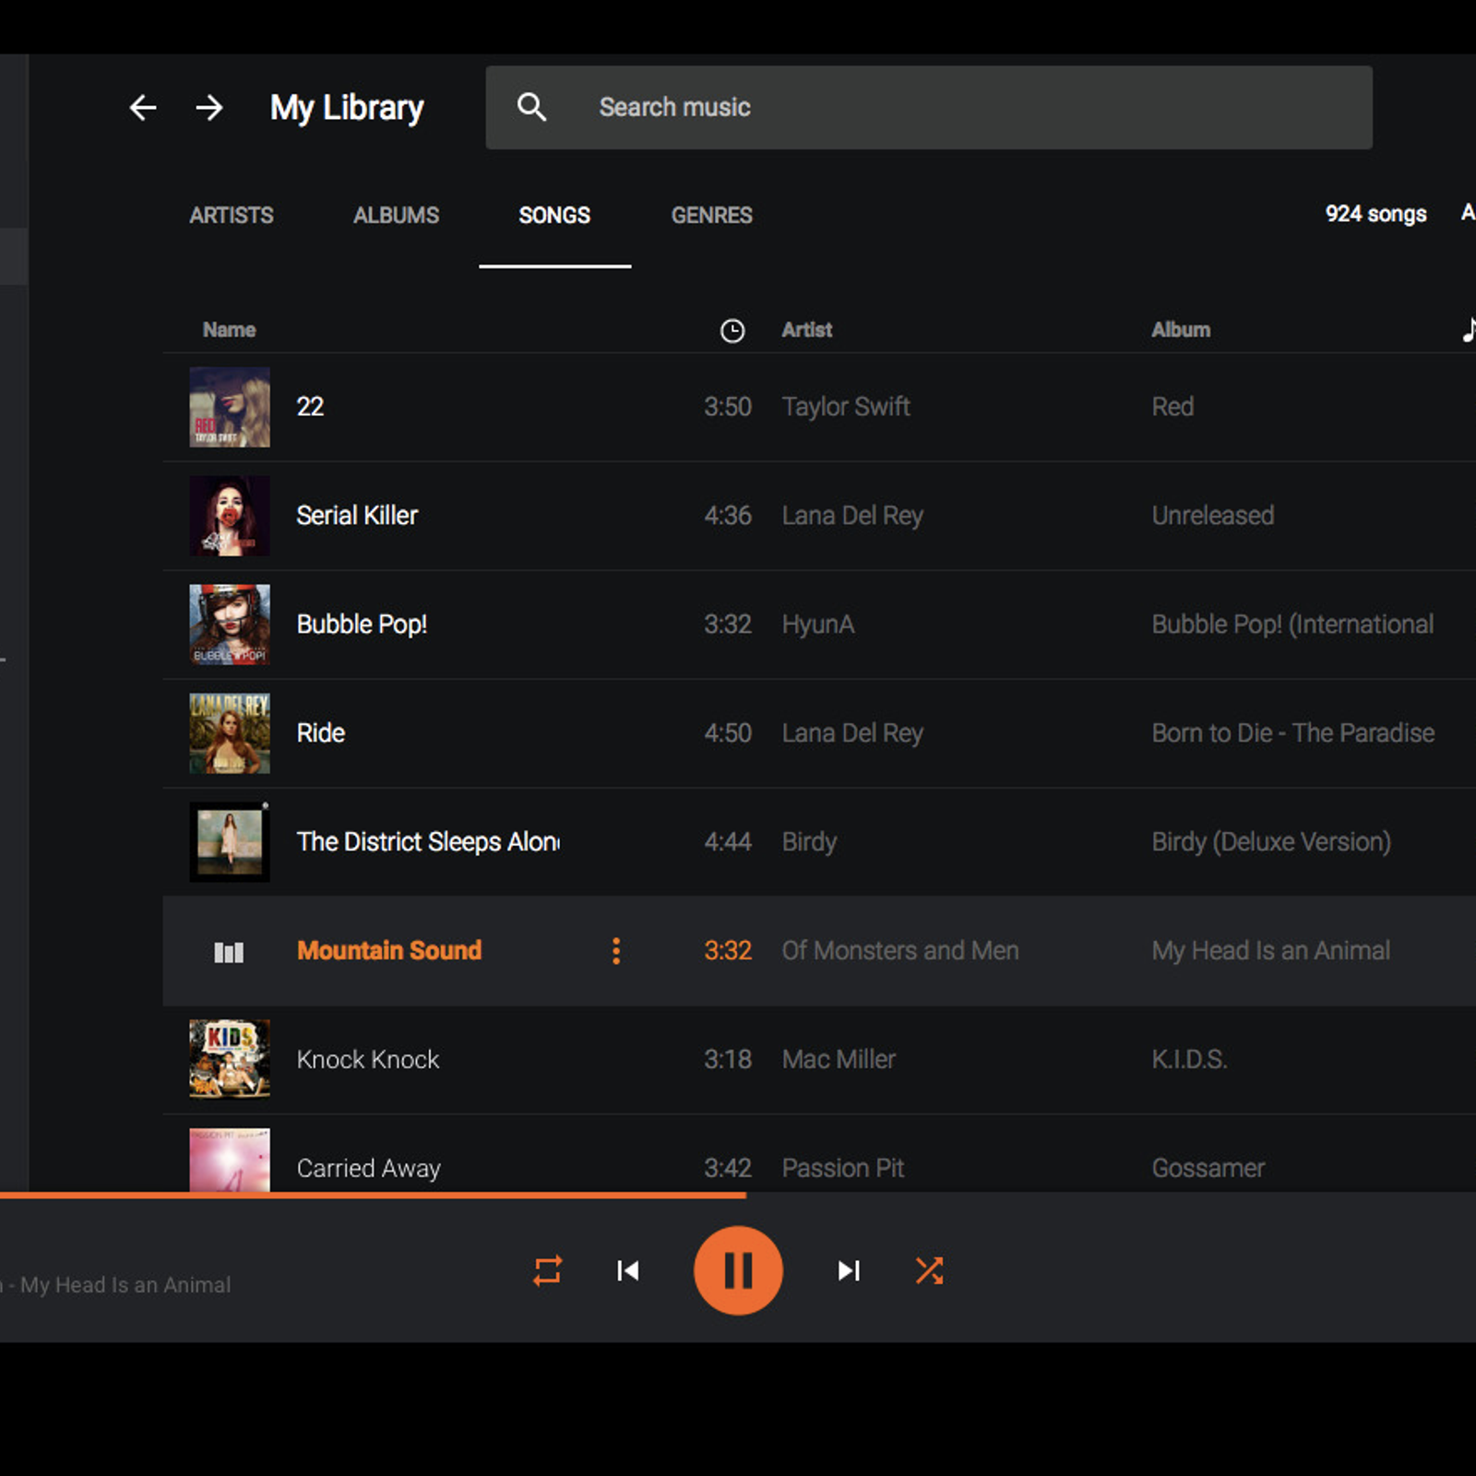Click the Mountain Sound song title
The image size is (1476, 1476).
[x=389, y=951]
